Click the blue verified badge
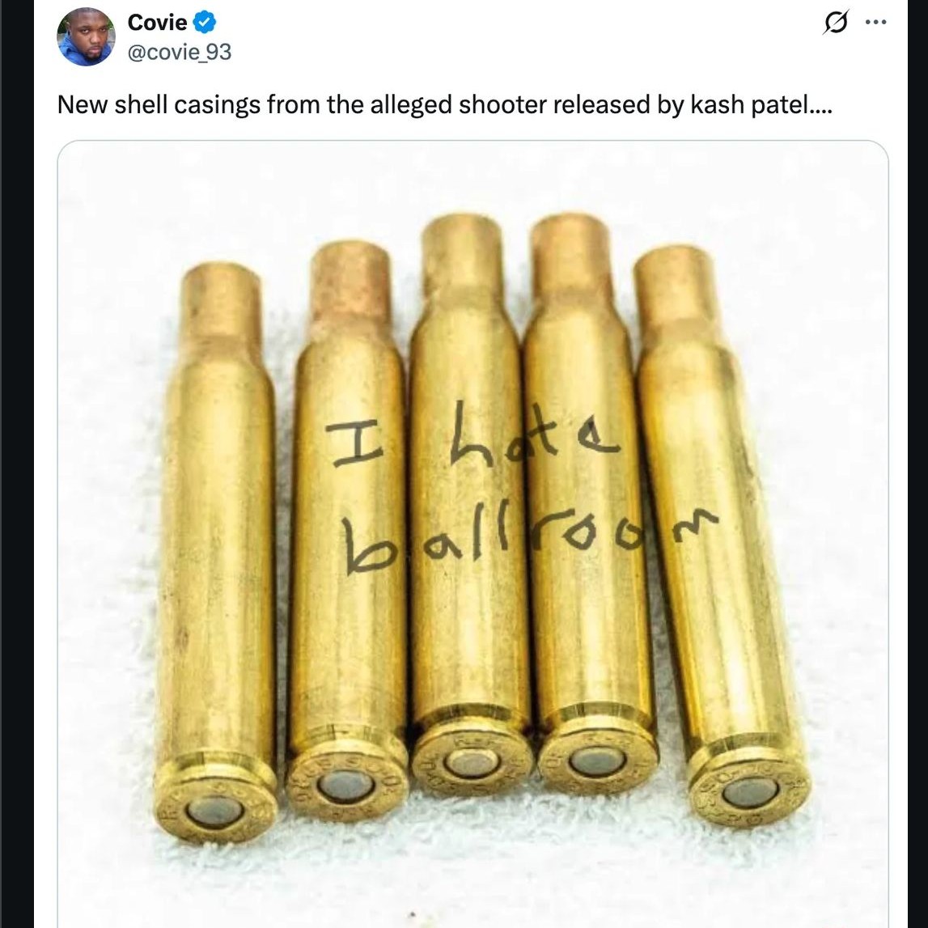 click(x=205, y=23)
